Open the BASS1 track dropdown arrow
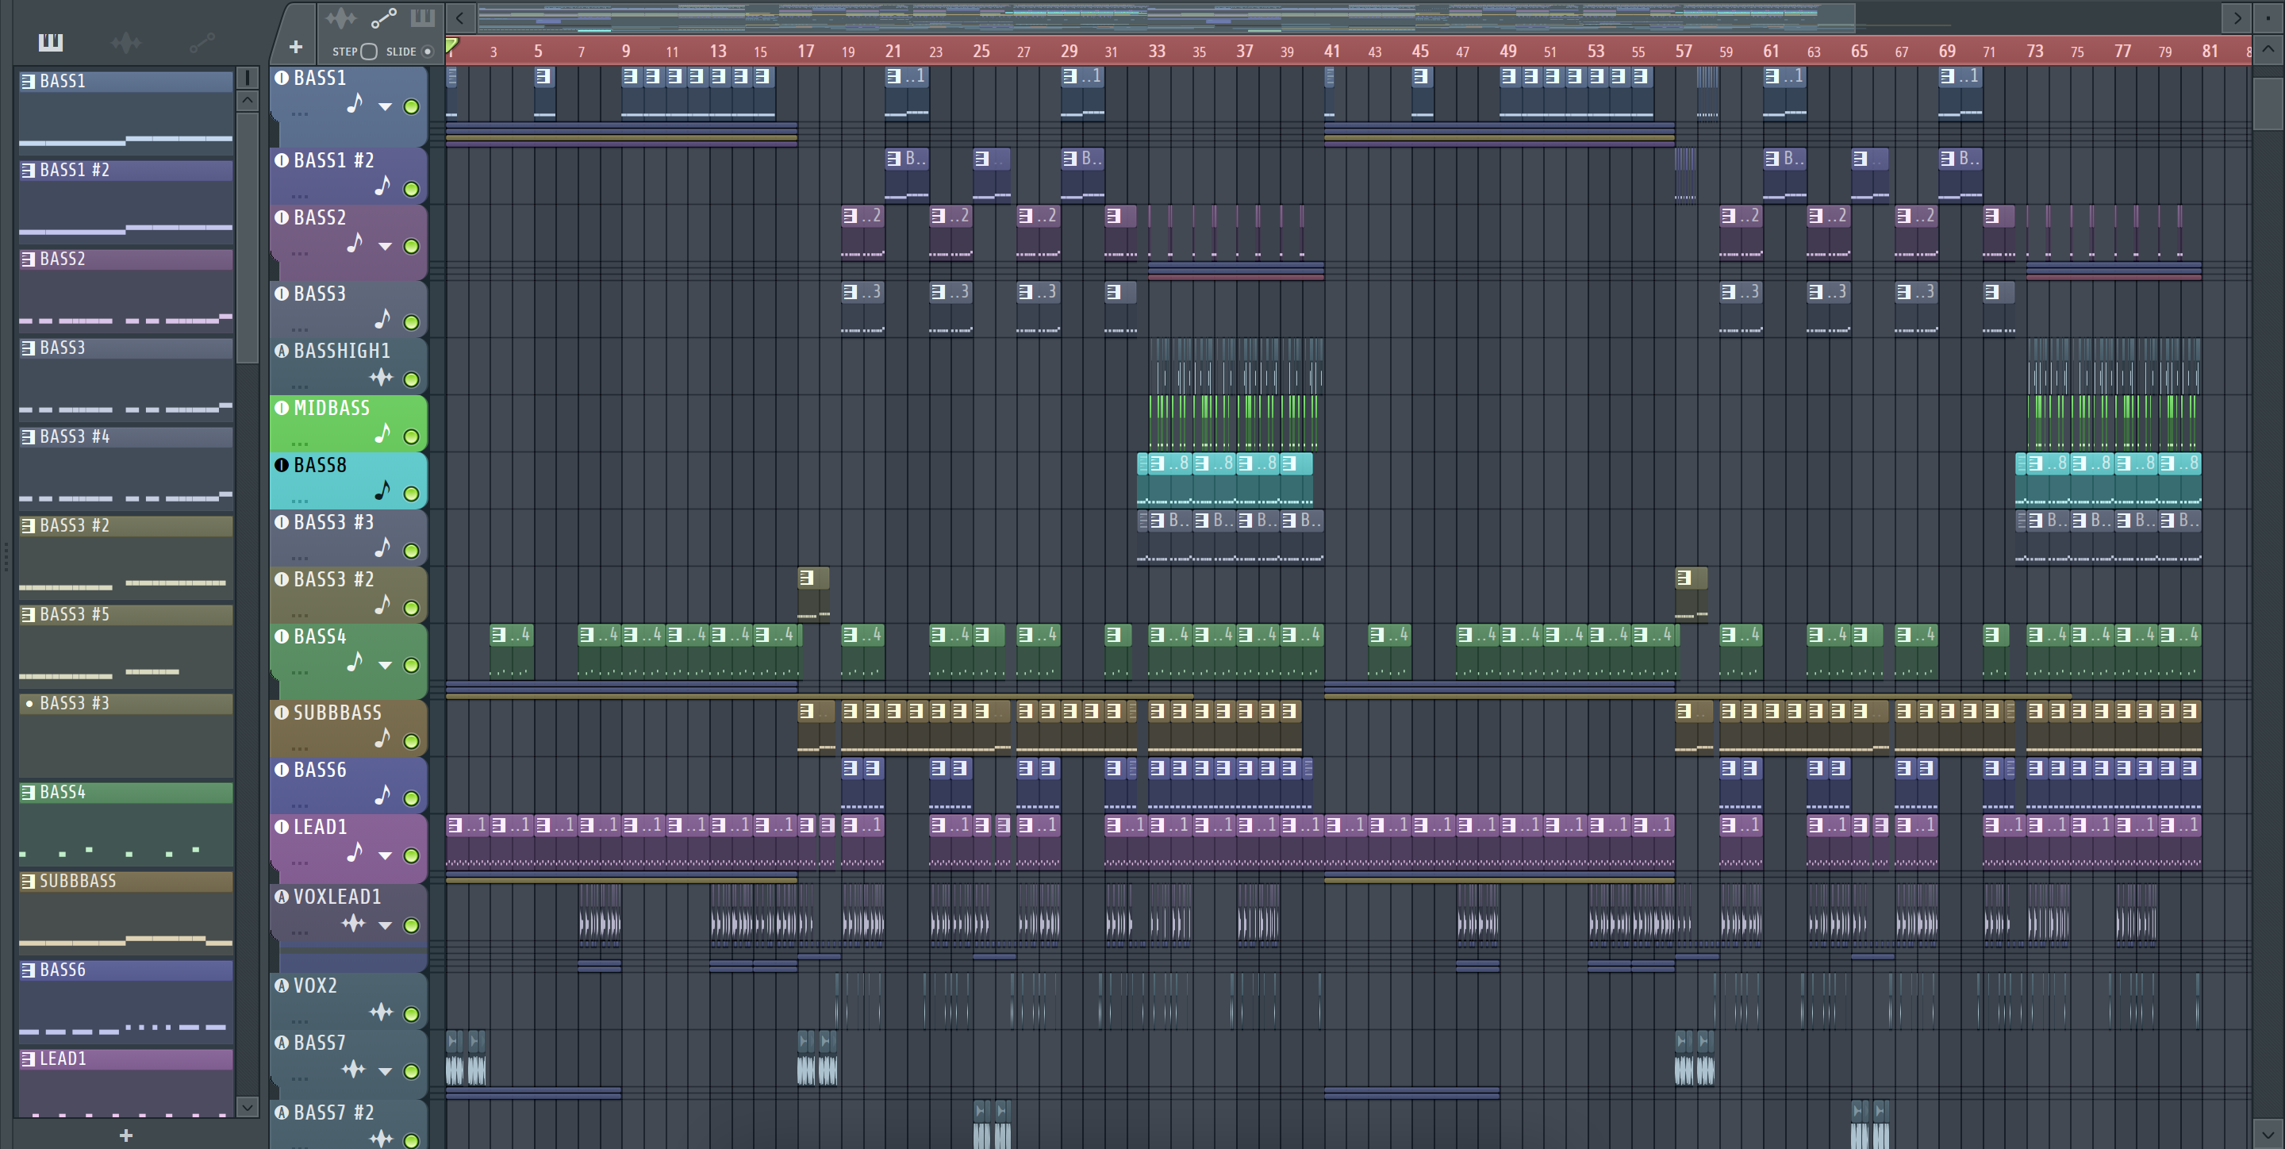This screenshot has height=1149, width=2285. coord(385,107)
